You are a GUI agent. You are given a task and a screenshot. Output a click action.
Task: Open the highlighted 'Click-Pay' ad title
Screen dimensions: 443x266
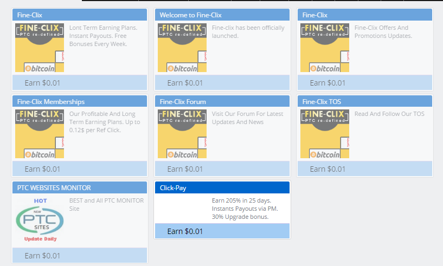(x=173, y=187)
